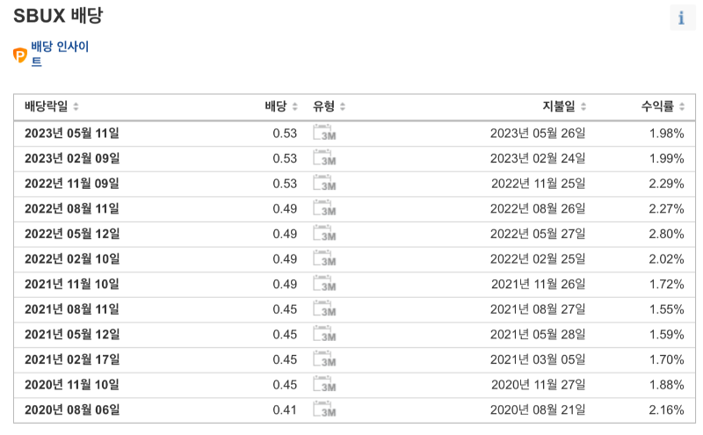This screenshot has height=435, width=703.
Task: Sort by 지불일 column arrows
Action: point(583,106)
